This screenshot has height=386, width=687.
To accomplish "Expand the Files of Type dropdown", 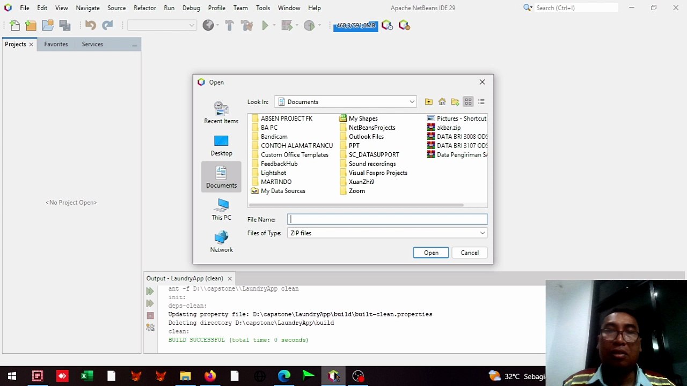I will coord(483,233).
